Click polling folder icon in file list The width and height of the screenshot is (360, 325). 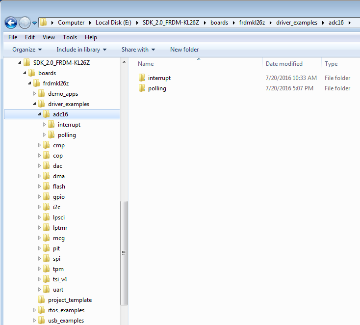[142, 88]
